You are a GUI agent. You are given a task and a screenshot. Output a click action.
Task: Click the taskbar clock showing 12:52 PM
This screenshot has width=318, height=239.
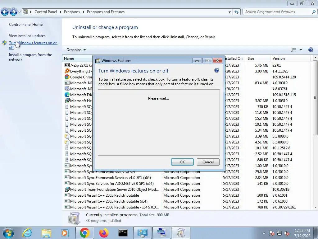[302, 233]
